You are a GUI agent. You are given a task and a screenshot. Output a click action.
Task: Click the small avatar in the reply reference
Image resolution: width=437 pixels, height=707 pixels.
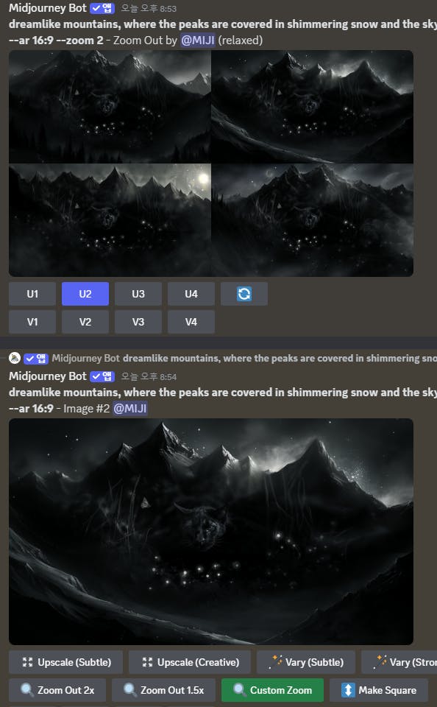point(15,358)
